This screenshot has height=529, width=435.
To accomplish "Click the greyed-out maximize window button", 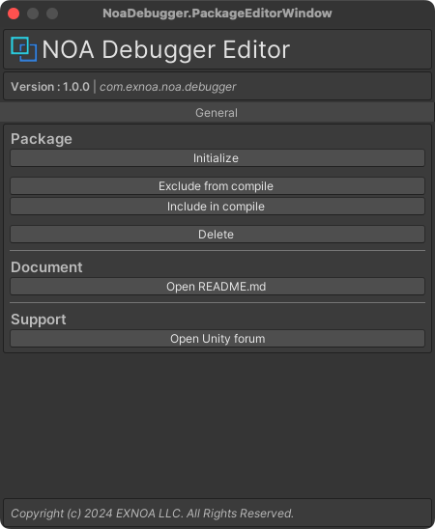I will [52, 14].
